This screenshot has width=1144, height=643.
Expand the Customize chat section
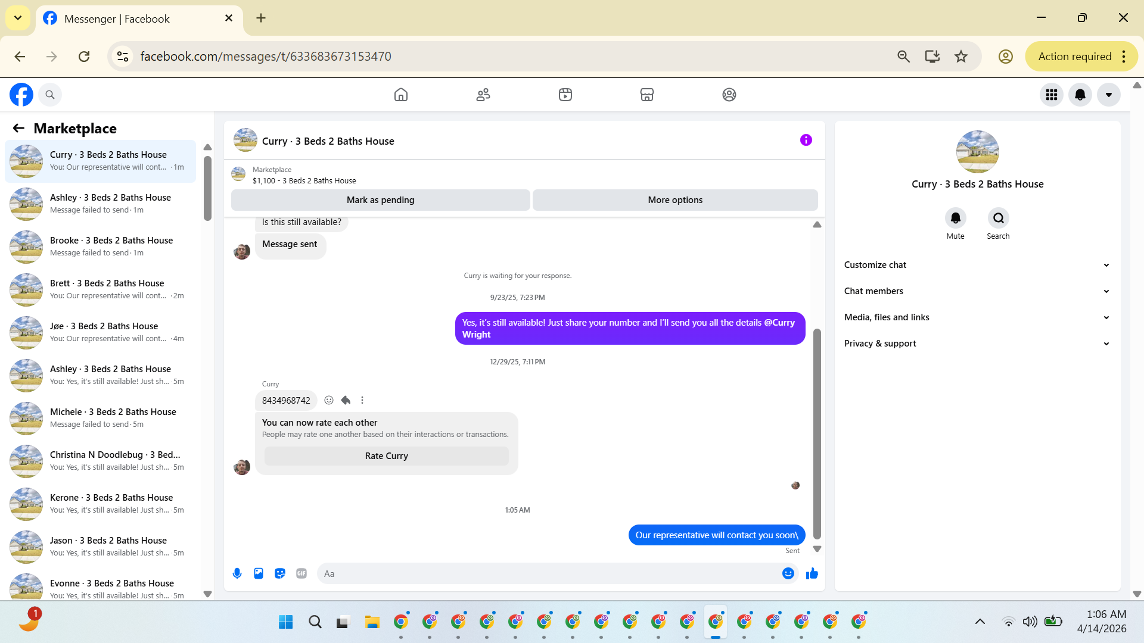pos(977,265)
